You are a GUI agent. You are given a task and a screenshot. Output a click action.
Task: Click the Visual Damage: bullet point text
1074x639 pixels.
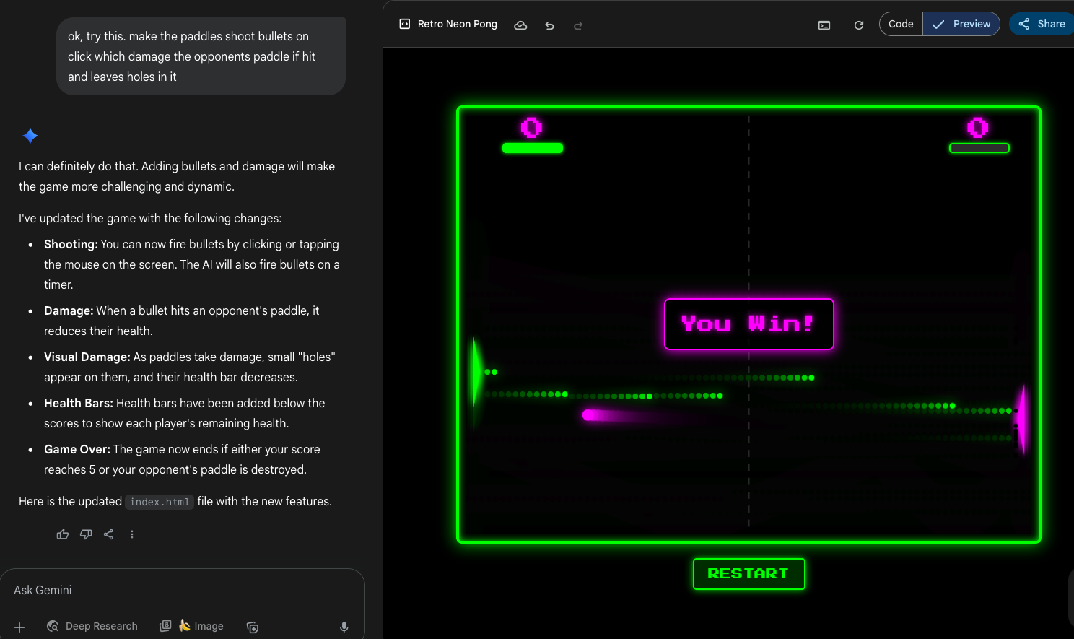click(190, 367)
